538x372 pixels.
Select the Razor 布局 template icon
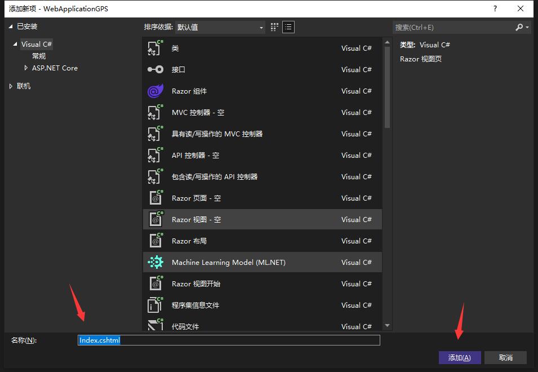tap(155, 241)
